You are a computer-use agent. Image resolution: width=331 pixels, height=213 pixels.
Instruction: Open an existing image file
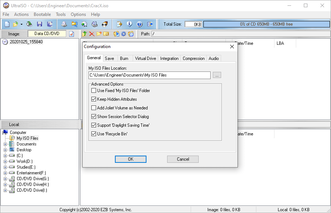click(16, 24)
